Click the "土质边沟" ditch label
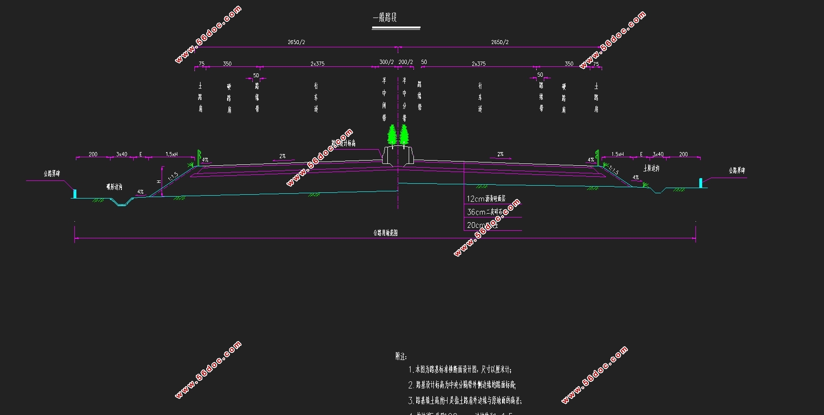 click(x=651, y=168)
